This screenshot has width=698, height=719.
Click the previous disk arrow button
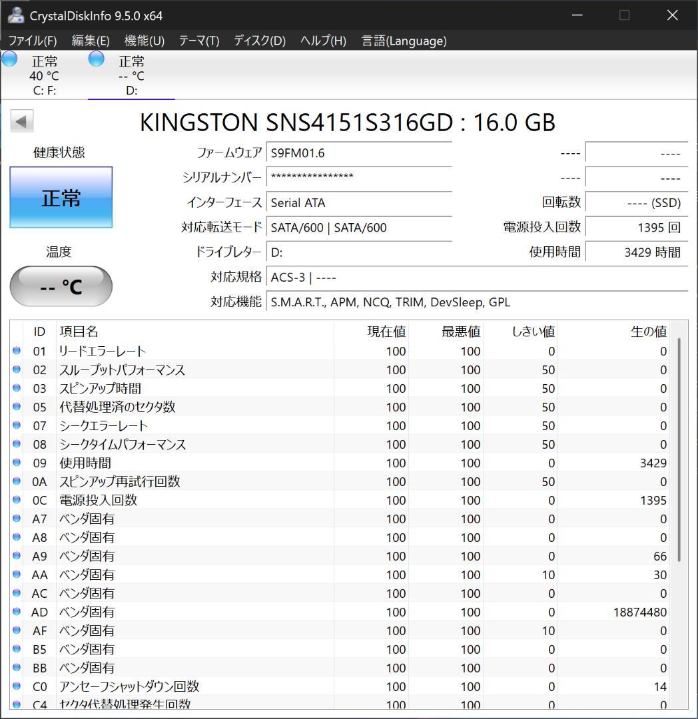pos(21,122)
